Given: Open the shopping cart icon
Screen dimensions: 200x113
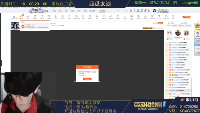Looking at the screenshot, I should [x=124, y=17].
